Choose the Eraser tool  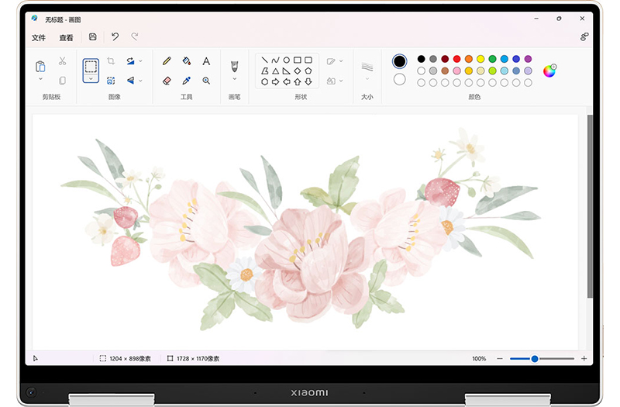point(167,81)
